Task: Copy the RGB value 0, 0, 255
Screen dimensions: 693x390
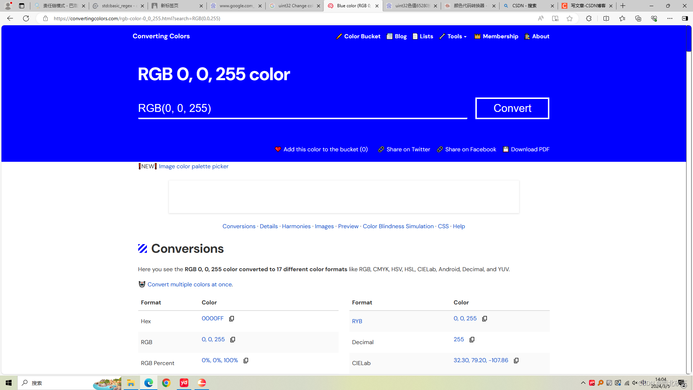Action: pos(232,339)
